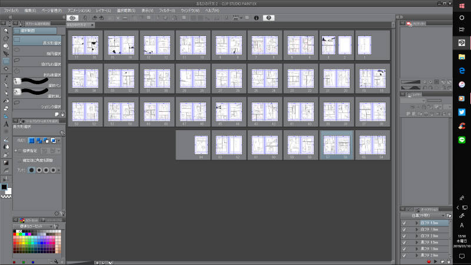Image resolution: width=471 pixels, height=265 pixels.
Task: Pick the main black color swatch
Action: click(x=4, y=187)
